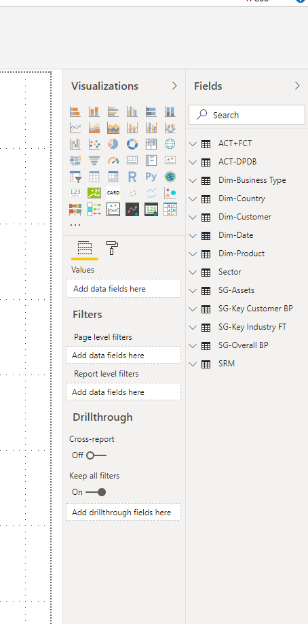Viewport: 308px width, 624px height.
Task: Expand the ACT-DPDB table chevron
Action: pos(193,162)
